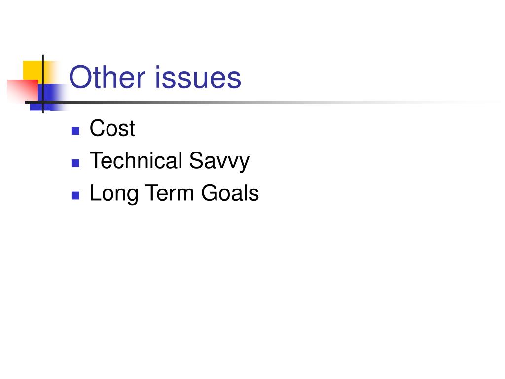Click the bullet marker before Long Term Goals
The width and height of the screenshot is (505, 379).
[75, 195]
